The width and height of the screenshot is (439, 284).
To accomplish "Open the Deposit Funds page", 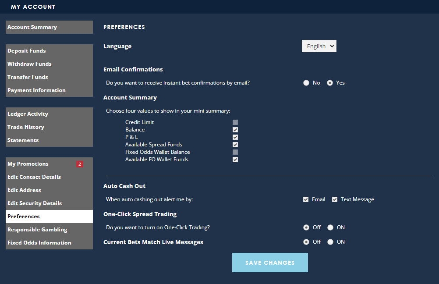I will 26,50.
